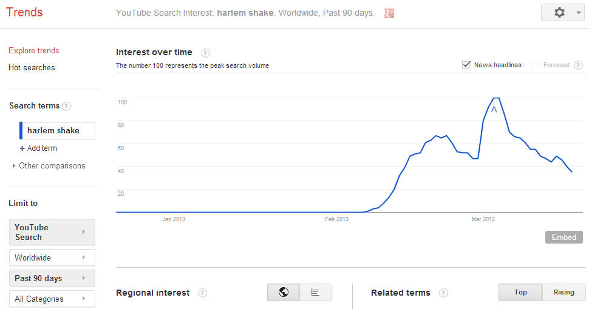
Task: Switch regional interest to globe map view
Action: pyautogui.click(x=284, y=292)
